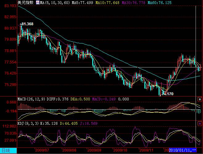Click the MACD(26,12,9) parameter label

pos(31,99)
